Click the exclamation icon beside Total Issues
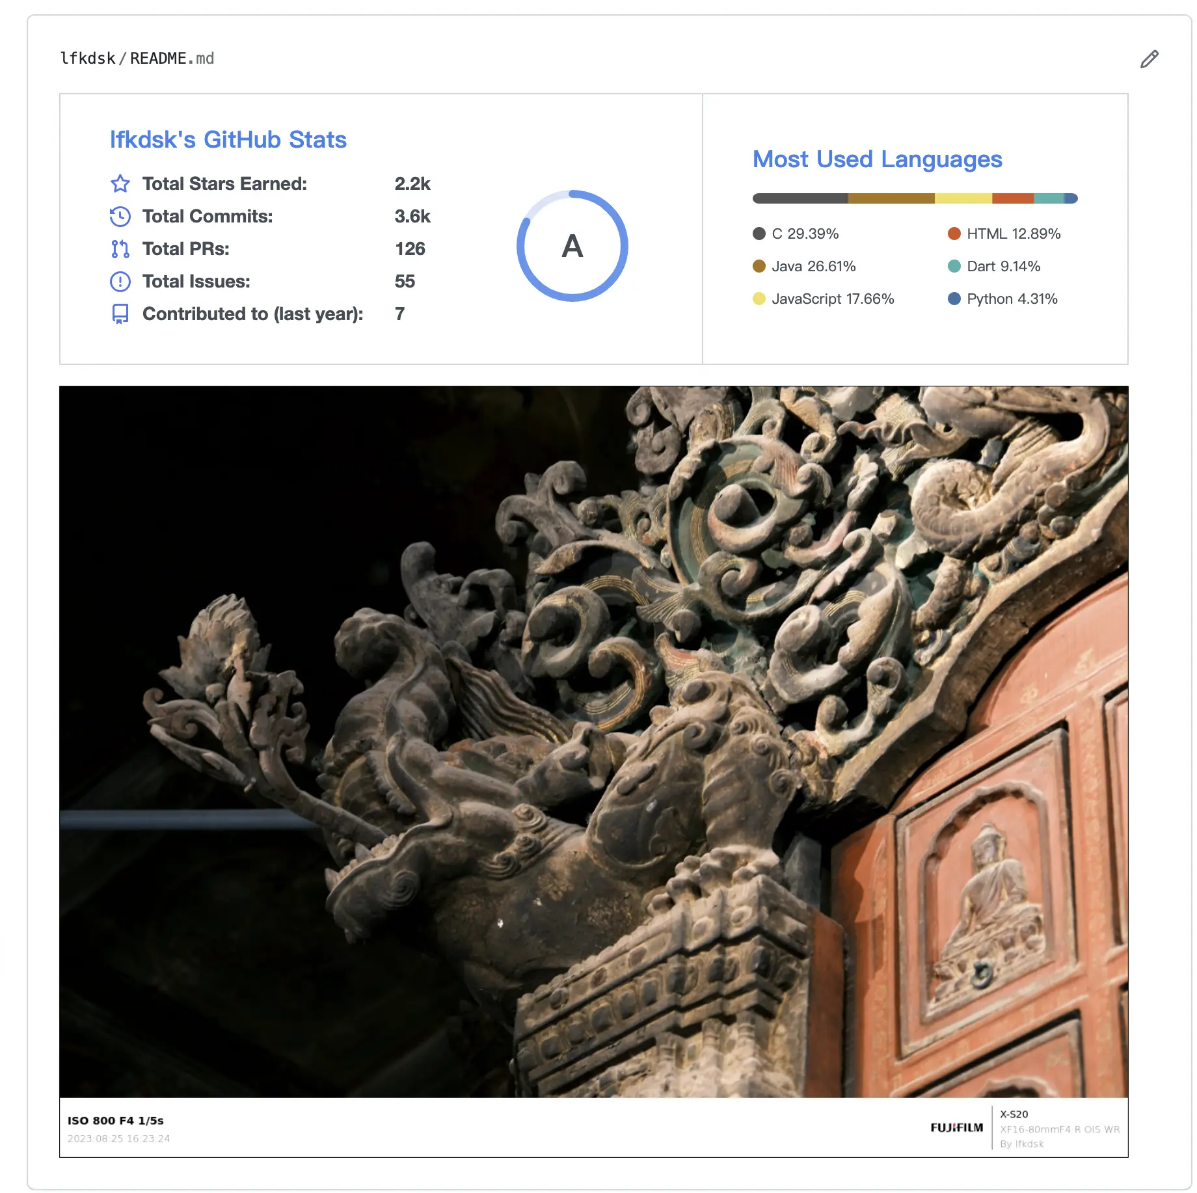1197x1193 pixels. click(120, 282)
